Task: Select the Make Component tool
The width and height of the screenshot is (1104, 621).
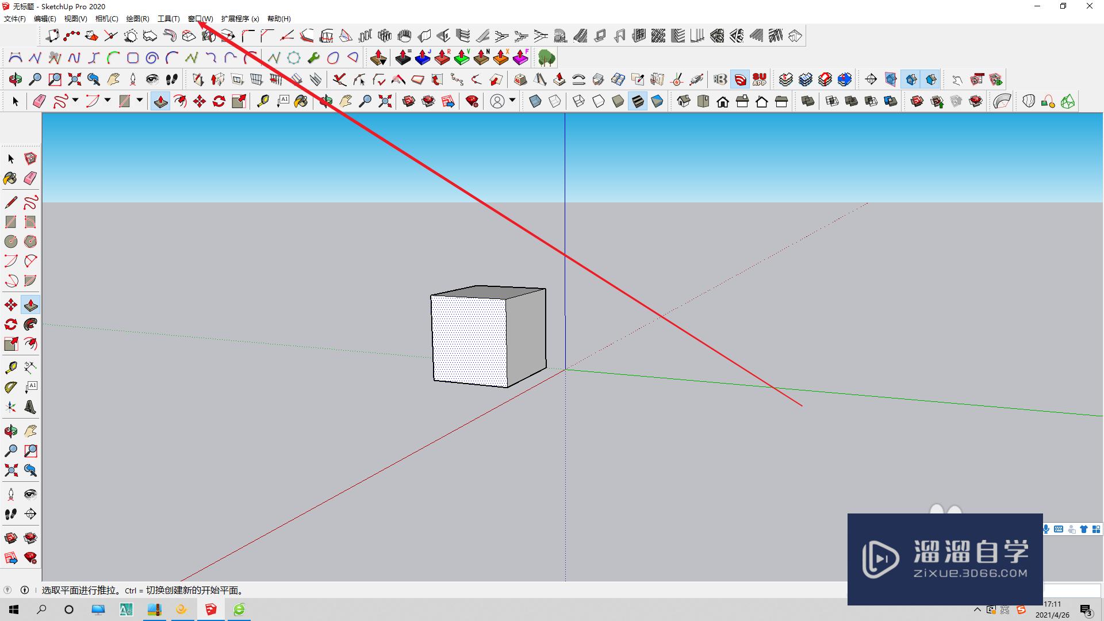Action: click(30, 159)
